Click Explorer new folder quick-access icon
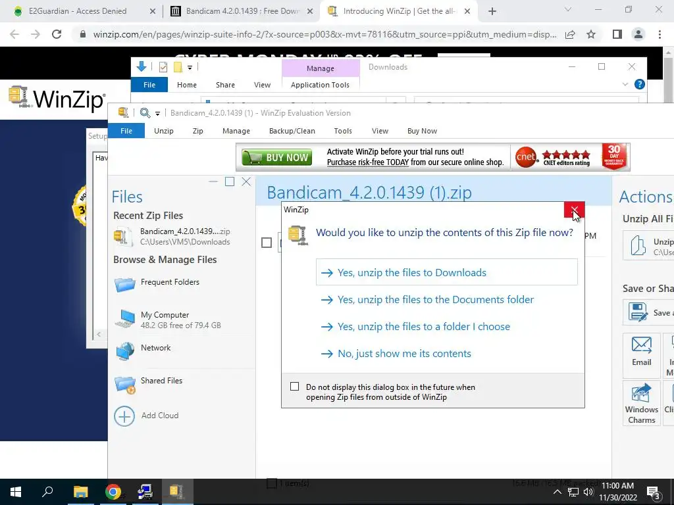Screen dimensions: 674x505 (x=178, y=67)
